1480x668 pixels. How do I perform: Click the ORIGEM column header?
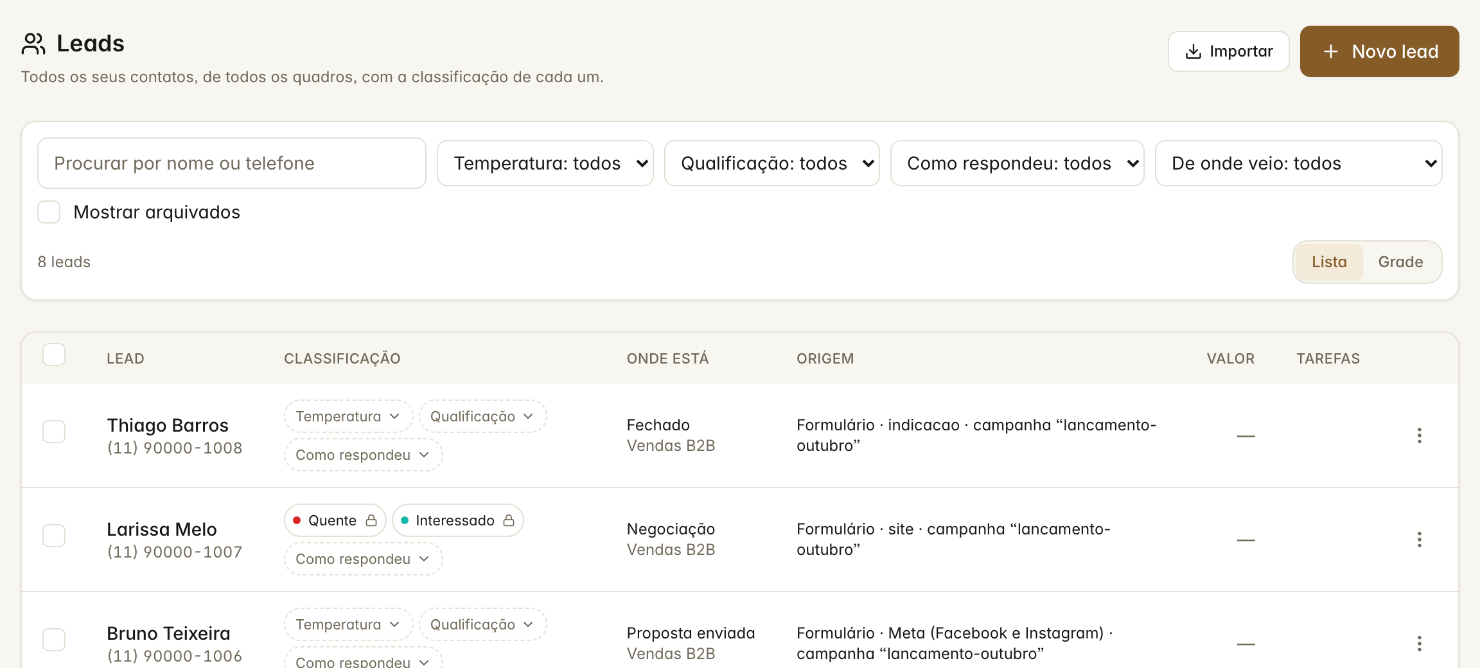click(x=825, y=358)
